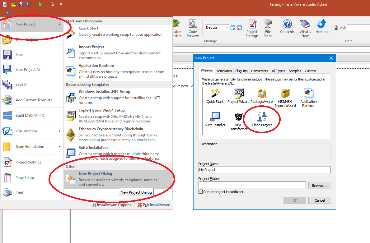Select the Suite Installer wizard icon
The width and height of the screenshot is (370, 243).
tap(215, 119)
